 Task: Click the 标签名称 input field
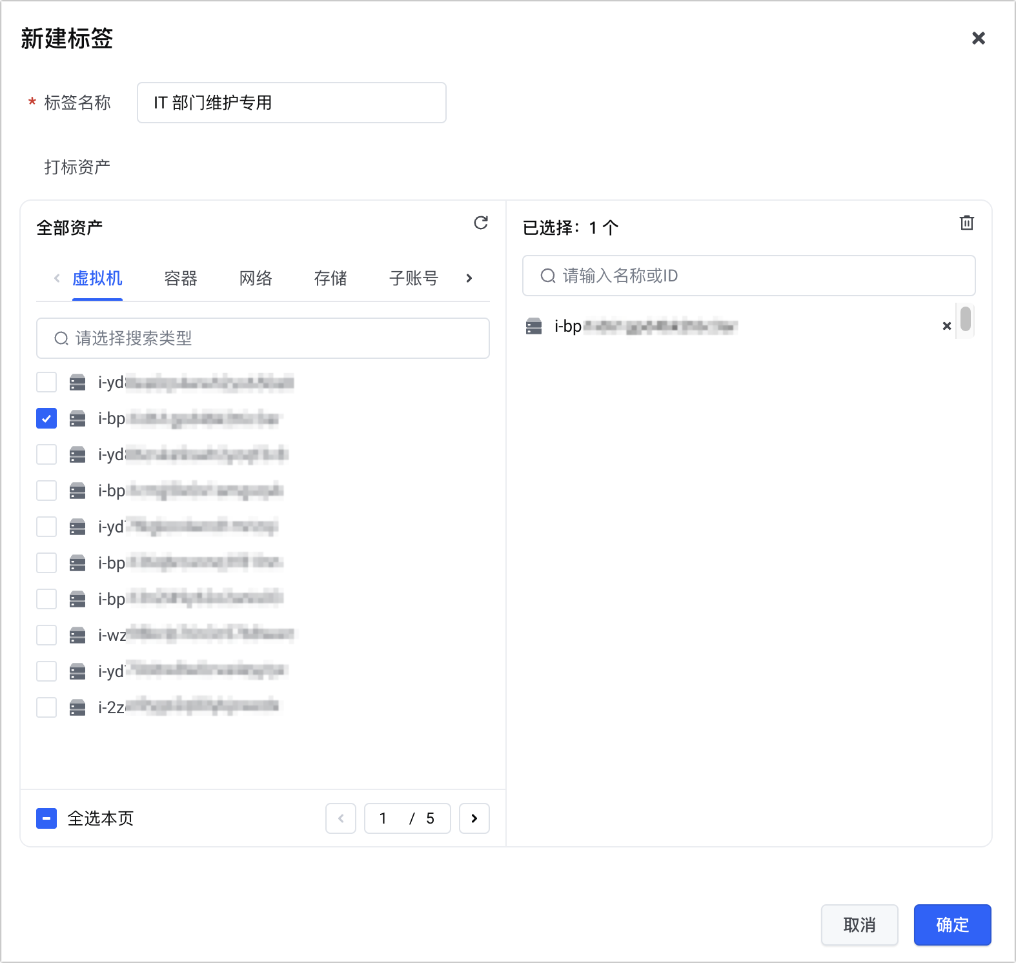click(292, 103)
